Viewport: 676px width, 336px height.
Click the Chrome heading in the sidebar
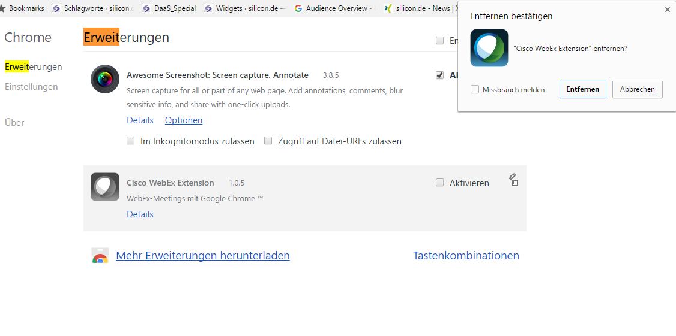[28, 37]
